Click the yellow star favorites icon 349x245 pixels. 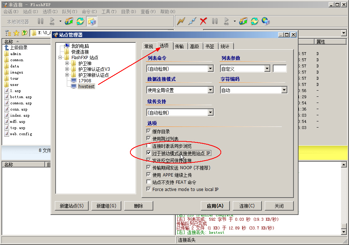tap(16, 33)
